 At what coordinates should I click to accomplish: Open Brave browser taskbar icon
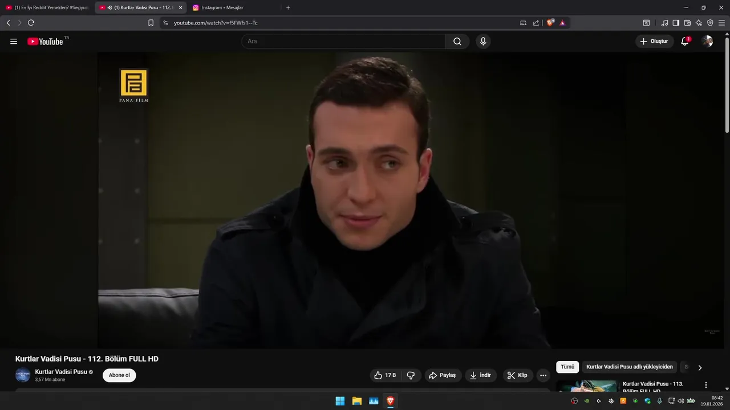391,401
